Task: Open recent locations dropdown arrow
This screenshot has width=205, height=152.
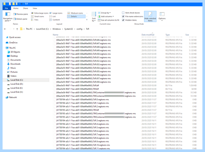Action: [x=14, y=29]
